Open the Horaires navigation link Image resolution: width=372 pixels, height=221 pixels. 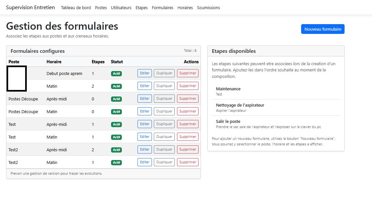click(185, 7)
